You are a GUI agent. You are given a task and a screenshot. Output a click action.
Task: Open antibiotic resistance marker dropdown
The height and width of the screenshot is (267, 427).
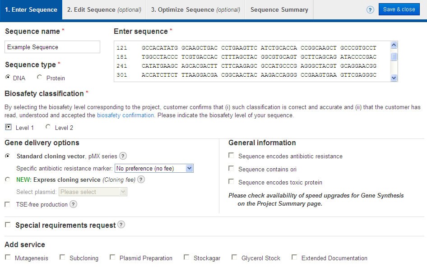[154, 168]
